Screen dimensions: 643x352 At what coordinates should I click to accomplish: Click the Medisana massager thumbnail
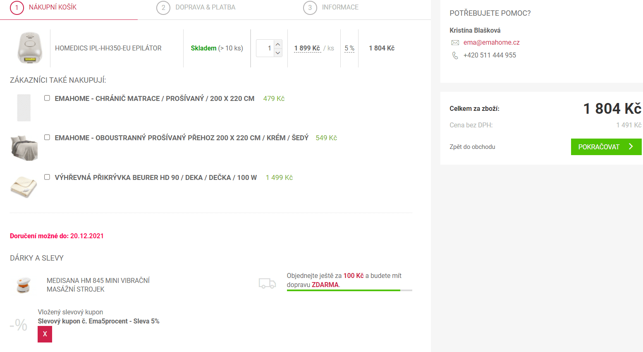[24, 285]
